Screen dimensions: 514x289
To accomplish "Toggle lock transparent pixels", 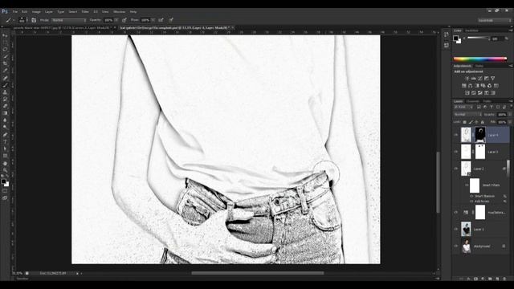I will 464,122.
